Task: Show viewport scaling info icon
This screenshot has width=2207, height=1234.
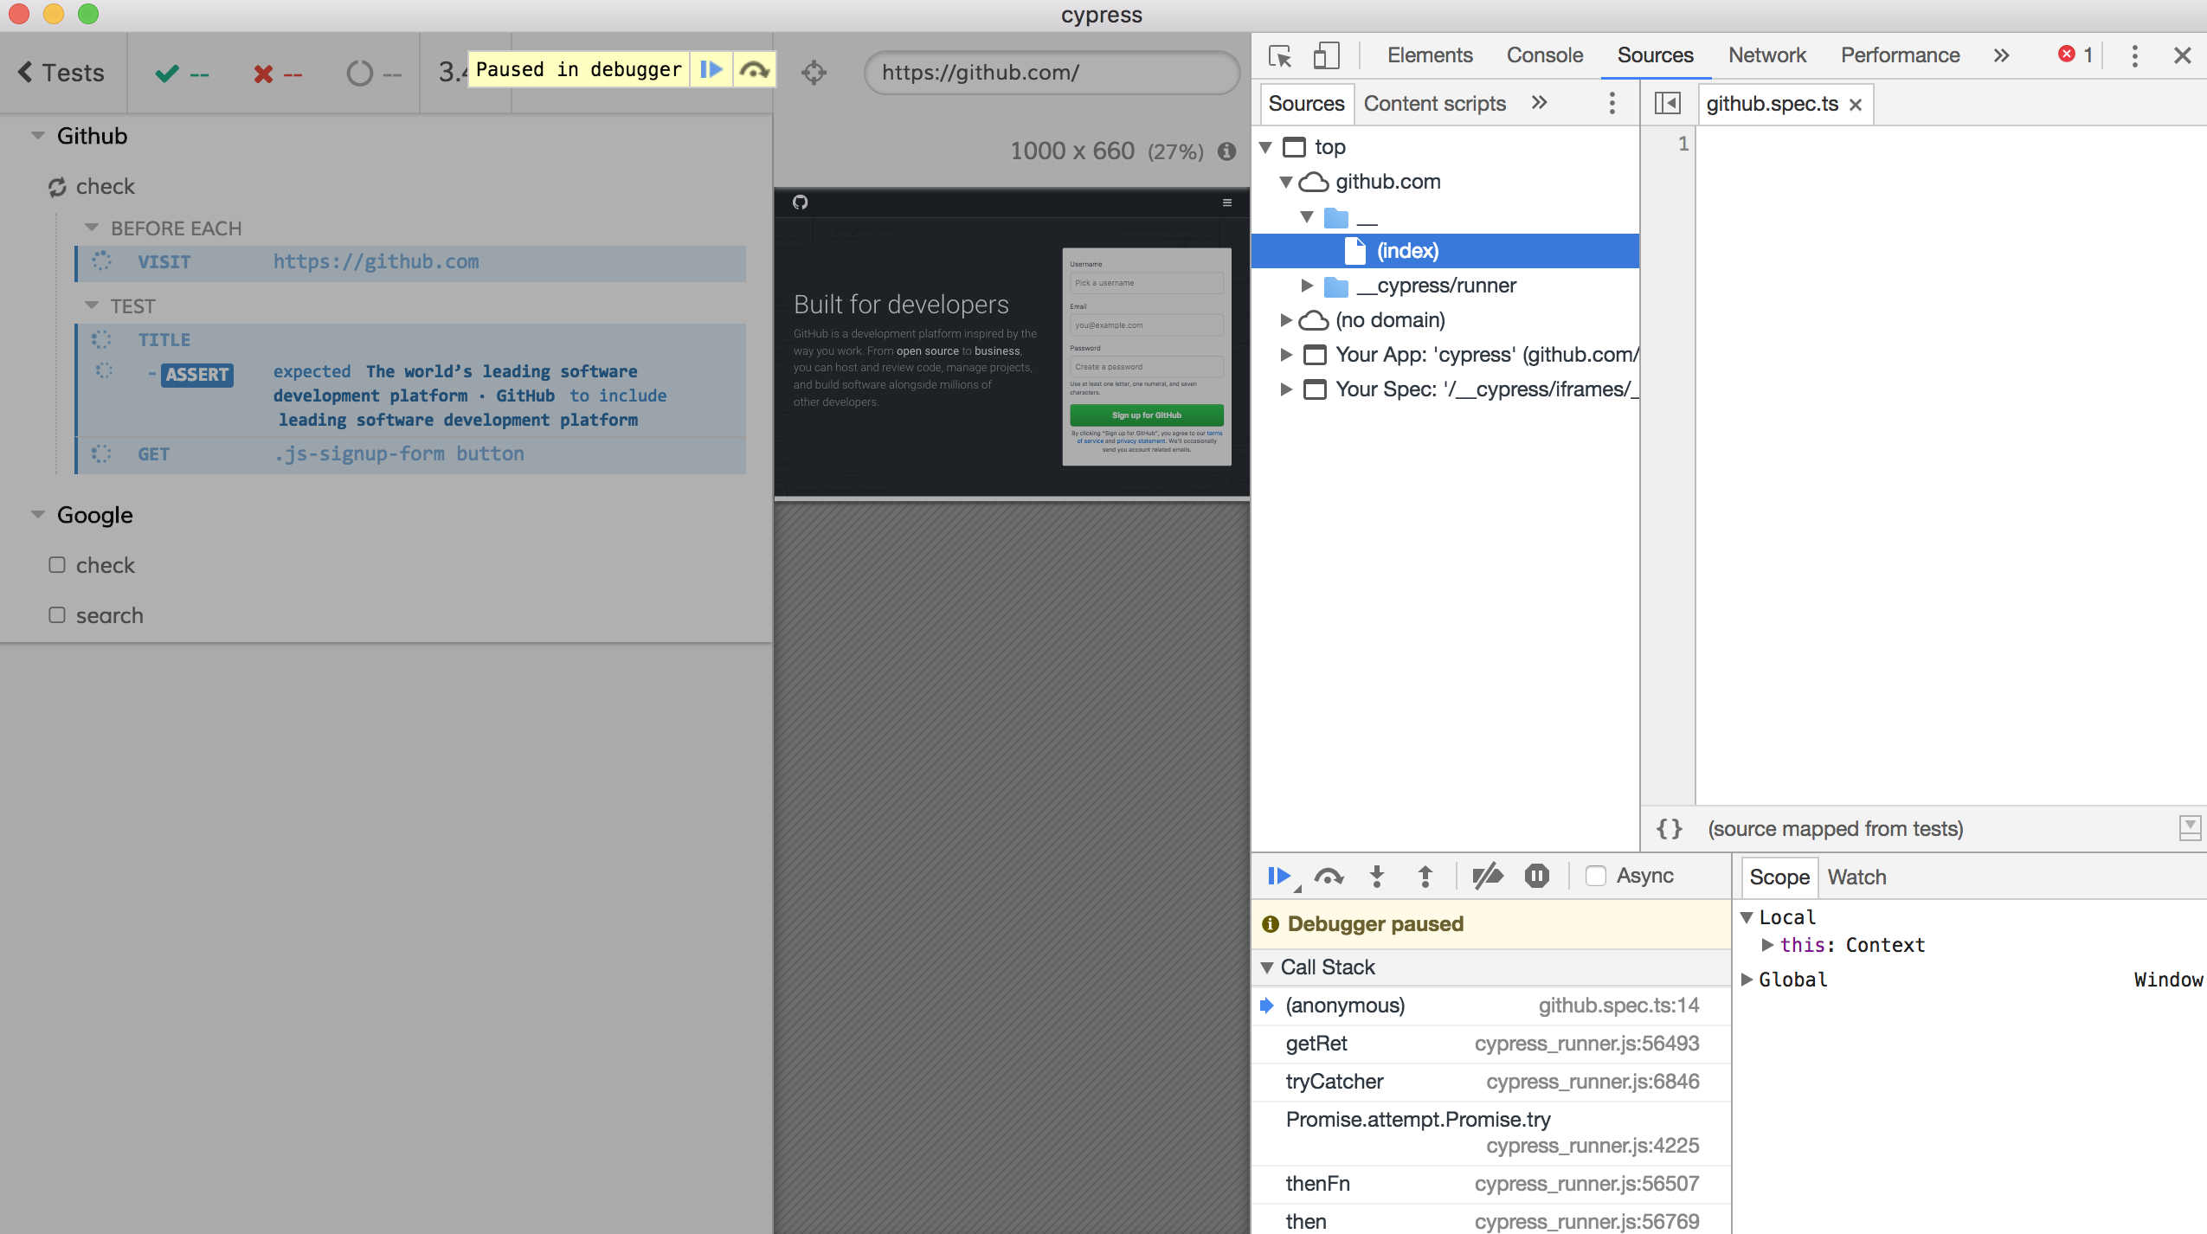Action: 1226,151
